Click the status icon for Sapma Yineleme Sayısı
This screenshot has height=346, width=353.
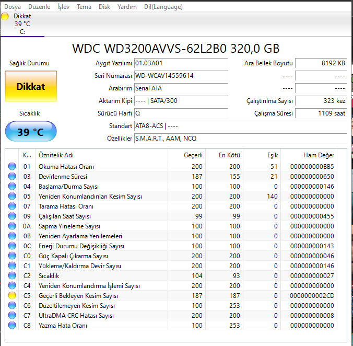(12, 226)
